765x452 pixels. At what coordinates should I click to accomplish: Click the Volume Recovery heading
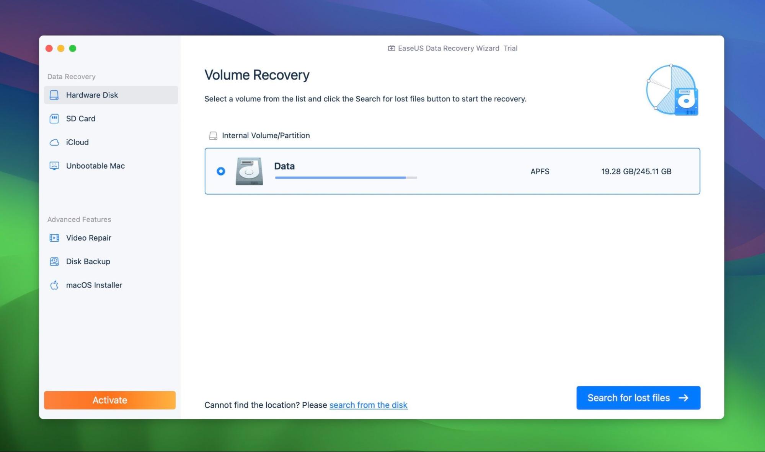(257, 75)
